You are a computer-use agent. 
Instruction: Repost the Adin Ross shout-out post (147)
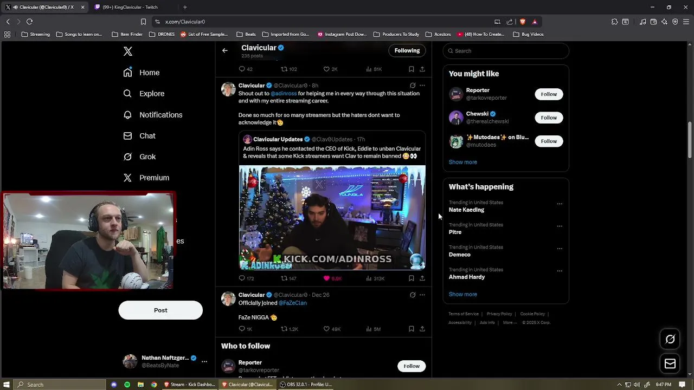tap(288, 278)
